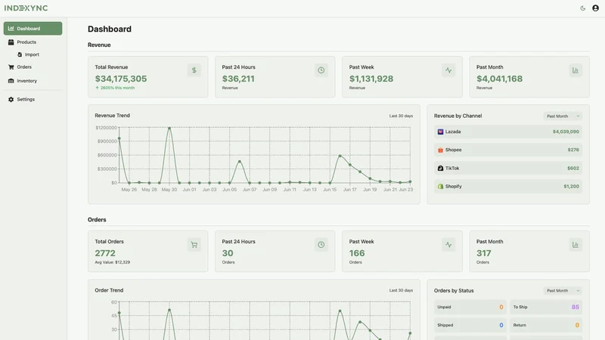This screenshot has height=340, width=605.
Task: Click activity icon on revenue Past Week card
Action: tap(448, 70)
